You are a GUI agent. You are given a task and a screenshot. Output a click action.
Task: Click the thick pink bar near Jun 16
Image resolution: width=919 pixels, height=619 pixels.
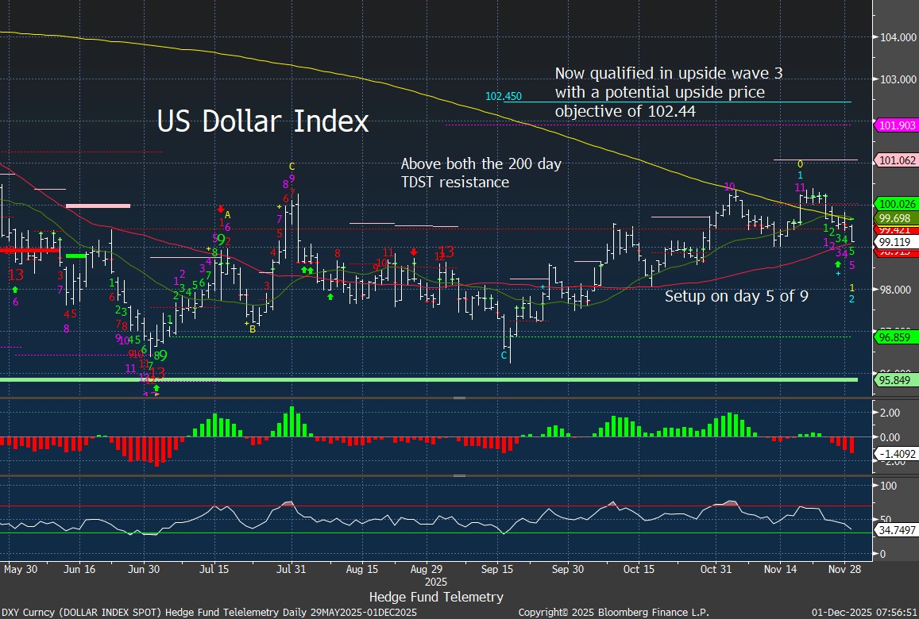tap(98, 206)
